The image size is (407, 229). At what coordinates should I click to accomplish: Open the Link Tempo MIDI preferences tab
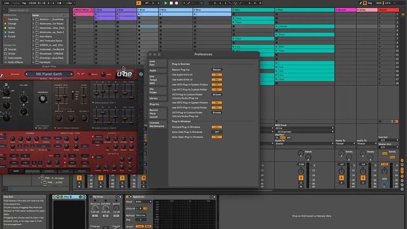(157, 80)
